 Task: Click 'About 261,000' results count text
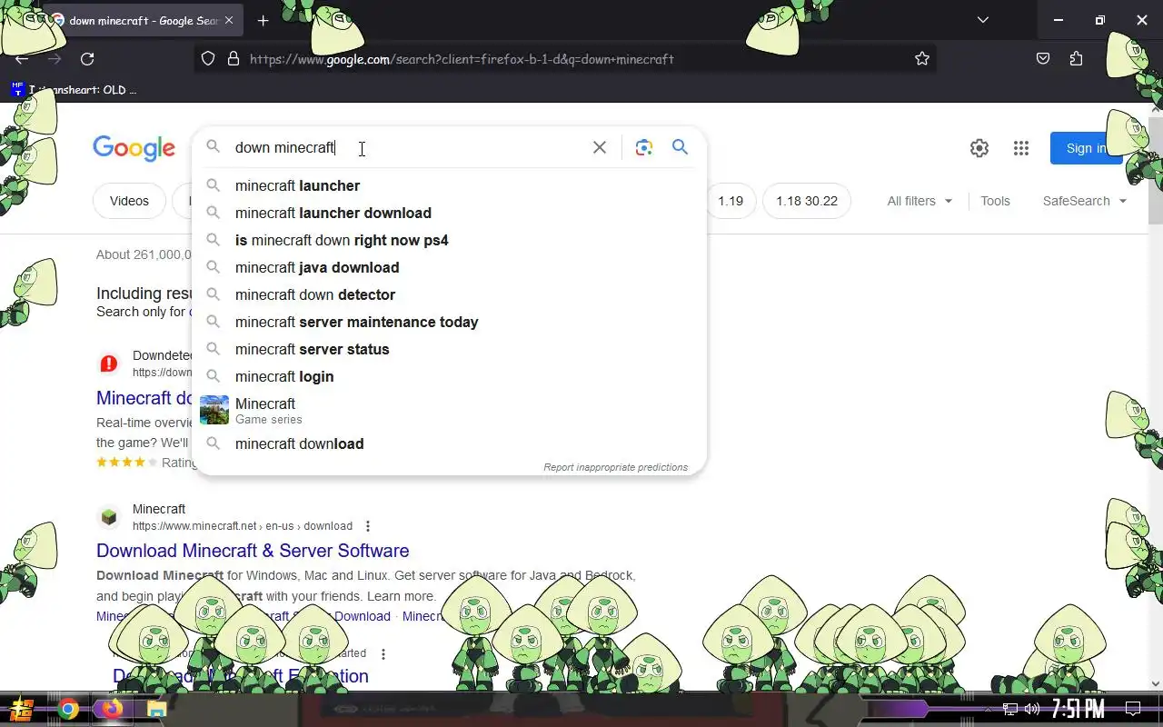point(144,254)
